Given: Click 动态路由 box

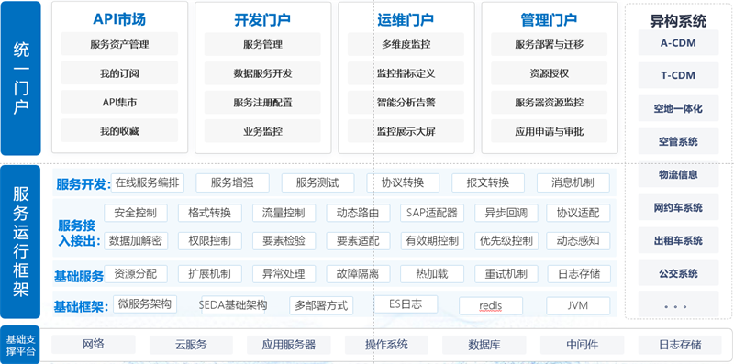Looking at the screenshot, I should click(x=358, y=213).
